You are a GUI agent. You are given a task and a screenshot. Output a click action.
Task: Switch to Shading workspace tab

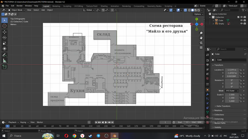coord(104,6)
